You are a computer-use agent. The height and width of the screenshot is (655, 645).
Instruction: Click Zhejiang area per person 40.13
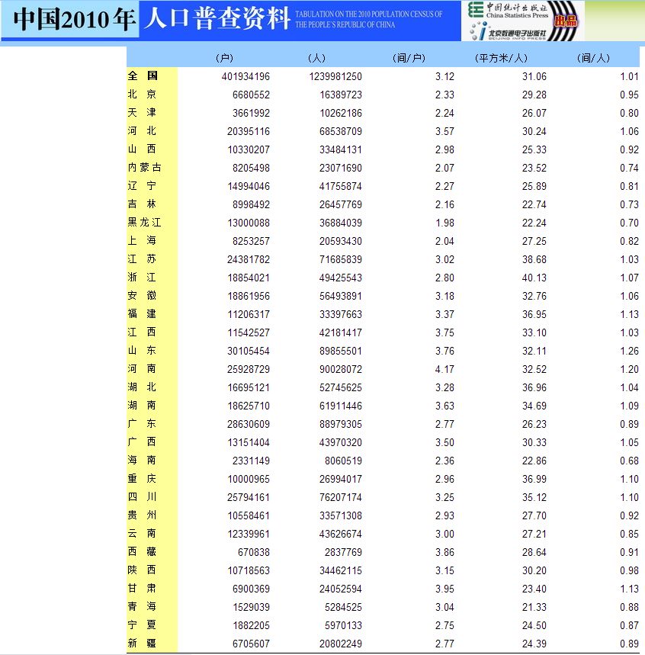(x=534, y=278)
